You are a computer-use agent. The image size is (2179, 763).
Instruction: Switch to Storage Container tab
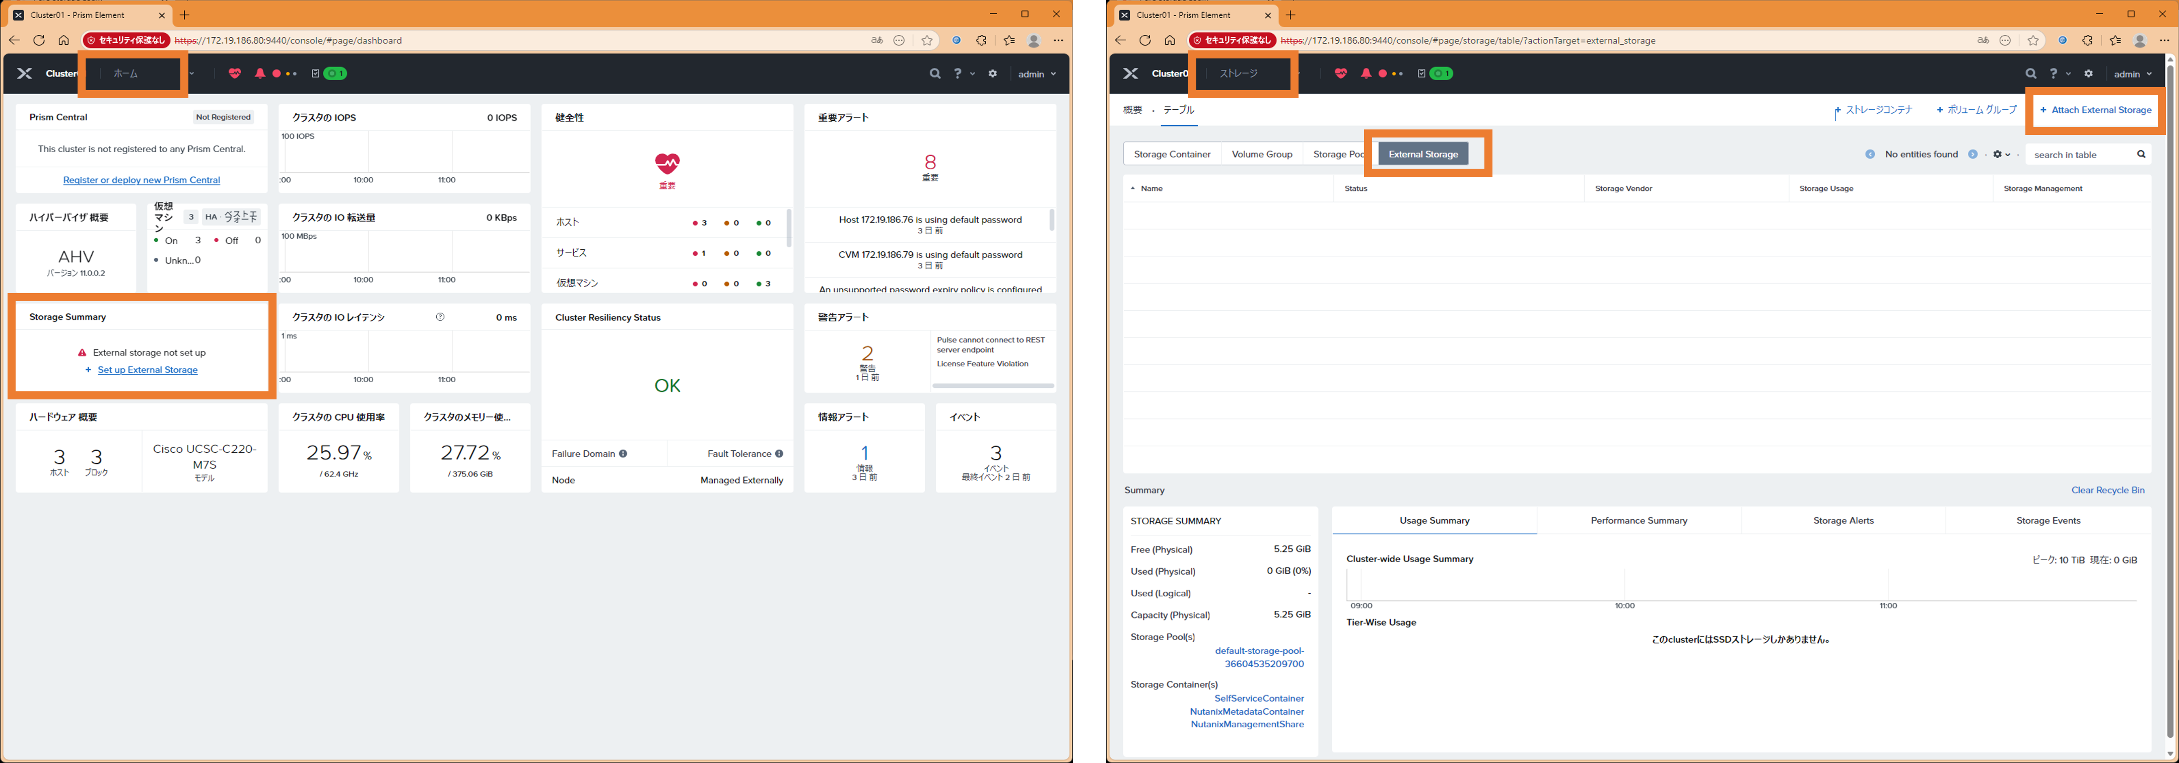pyautogui.click(x=1172, y=154)
